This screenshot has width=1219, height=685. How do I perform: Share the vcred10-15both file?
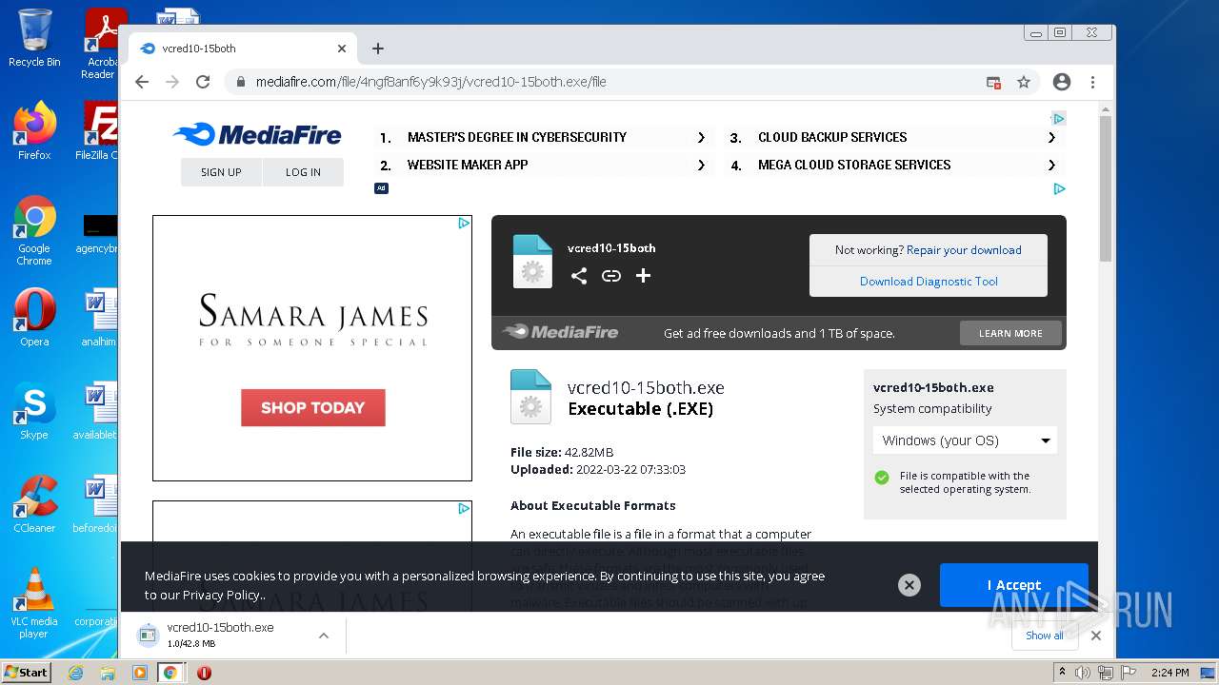pos(579,276)
